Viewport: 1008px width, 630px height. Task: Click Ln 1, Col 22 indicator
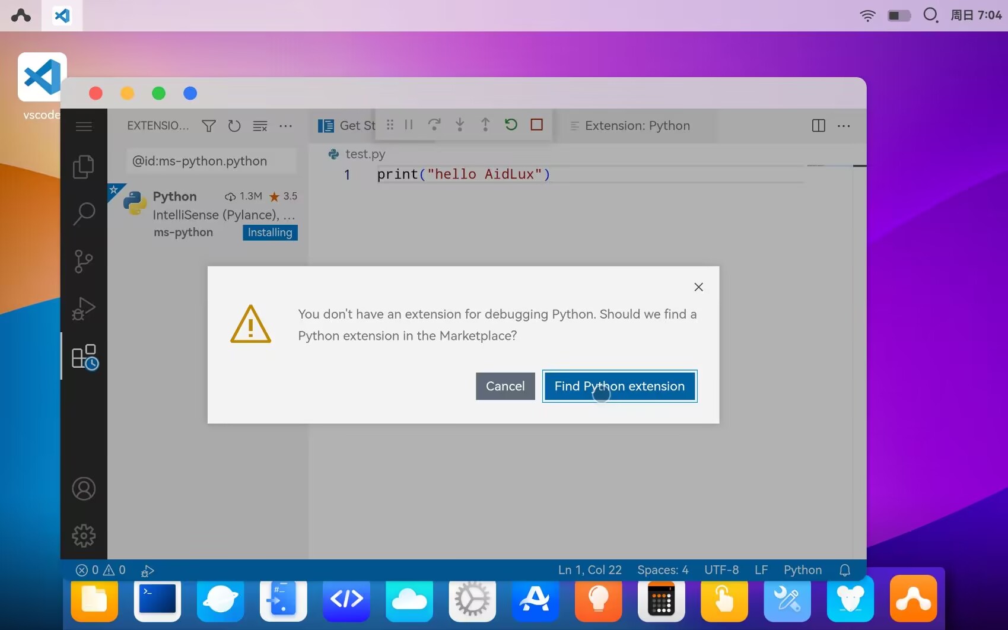point(590,570)
